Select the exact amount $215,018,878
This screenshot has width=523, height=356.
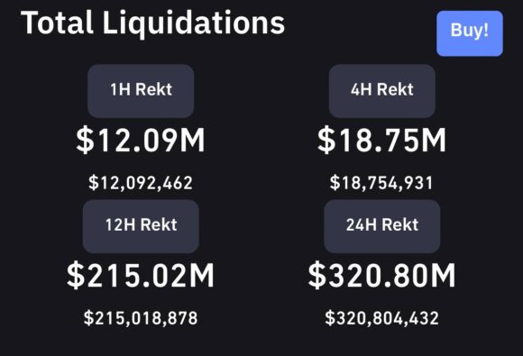point(141,317)
